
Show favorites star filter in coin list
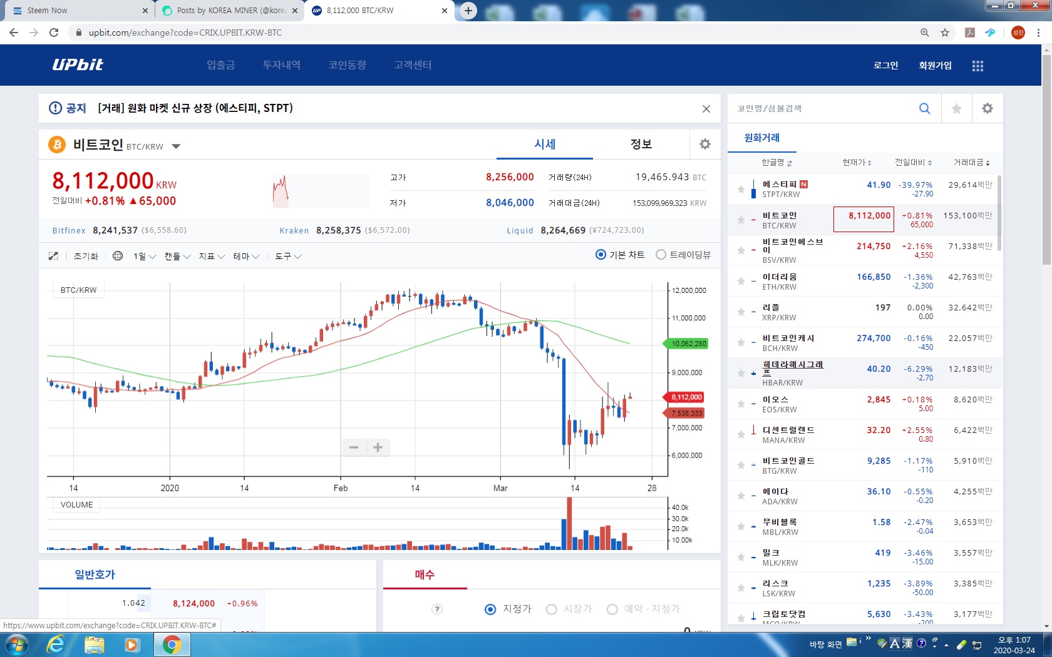956,109
